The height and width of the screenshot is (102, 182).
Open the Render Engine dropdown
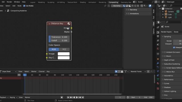click(177, 32)
